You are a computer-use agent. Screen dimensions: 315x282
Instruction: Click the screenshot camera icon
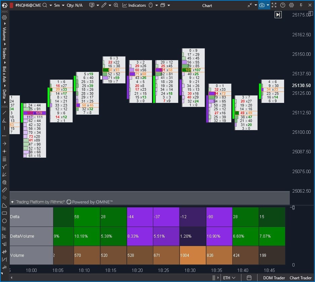tap(262, 5)
